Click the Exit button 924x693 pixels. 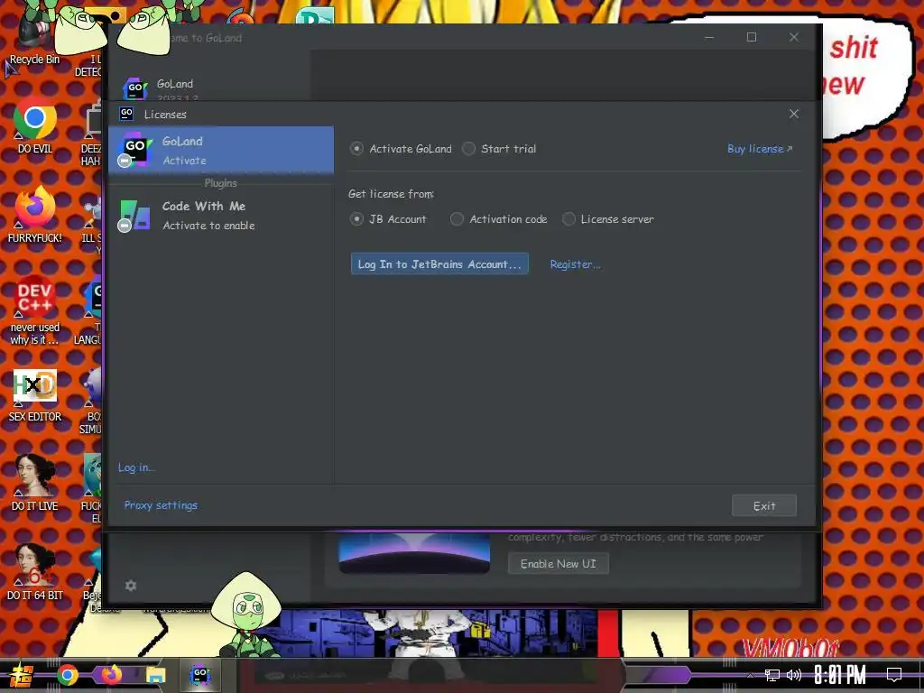(764, 505)
